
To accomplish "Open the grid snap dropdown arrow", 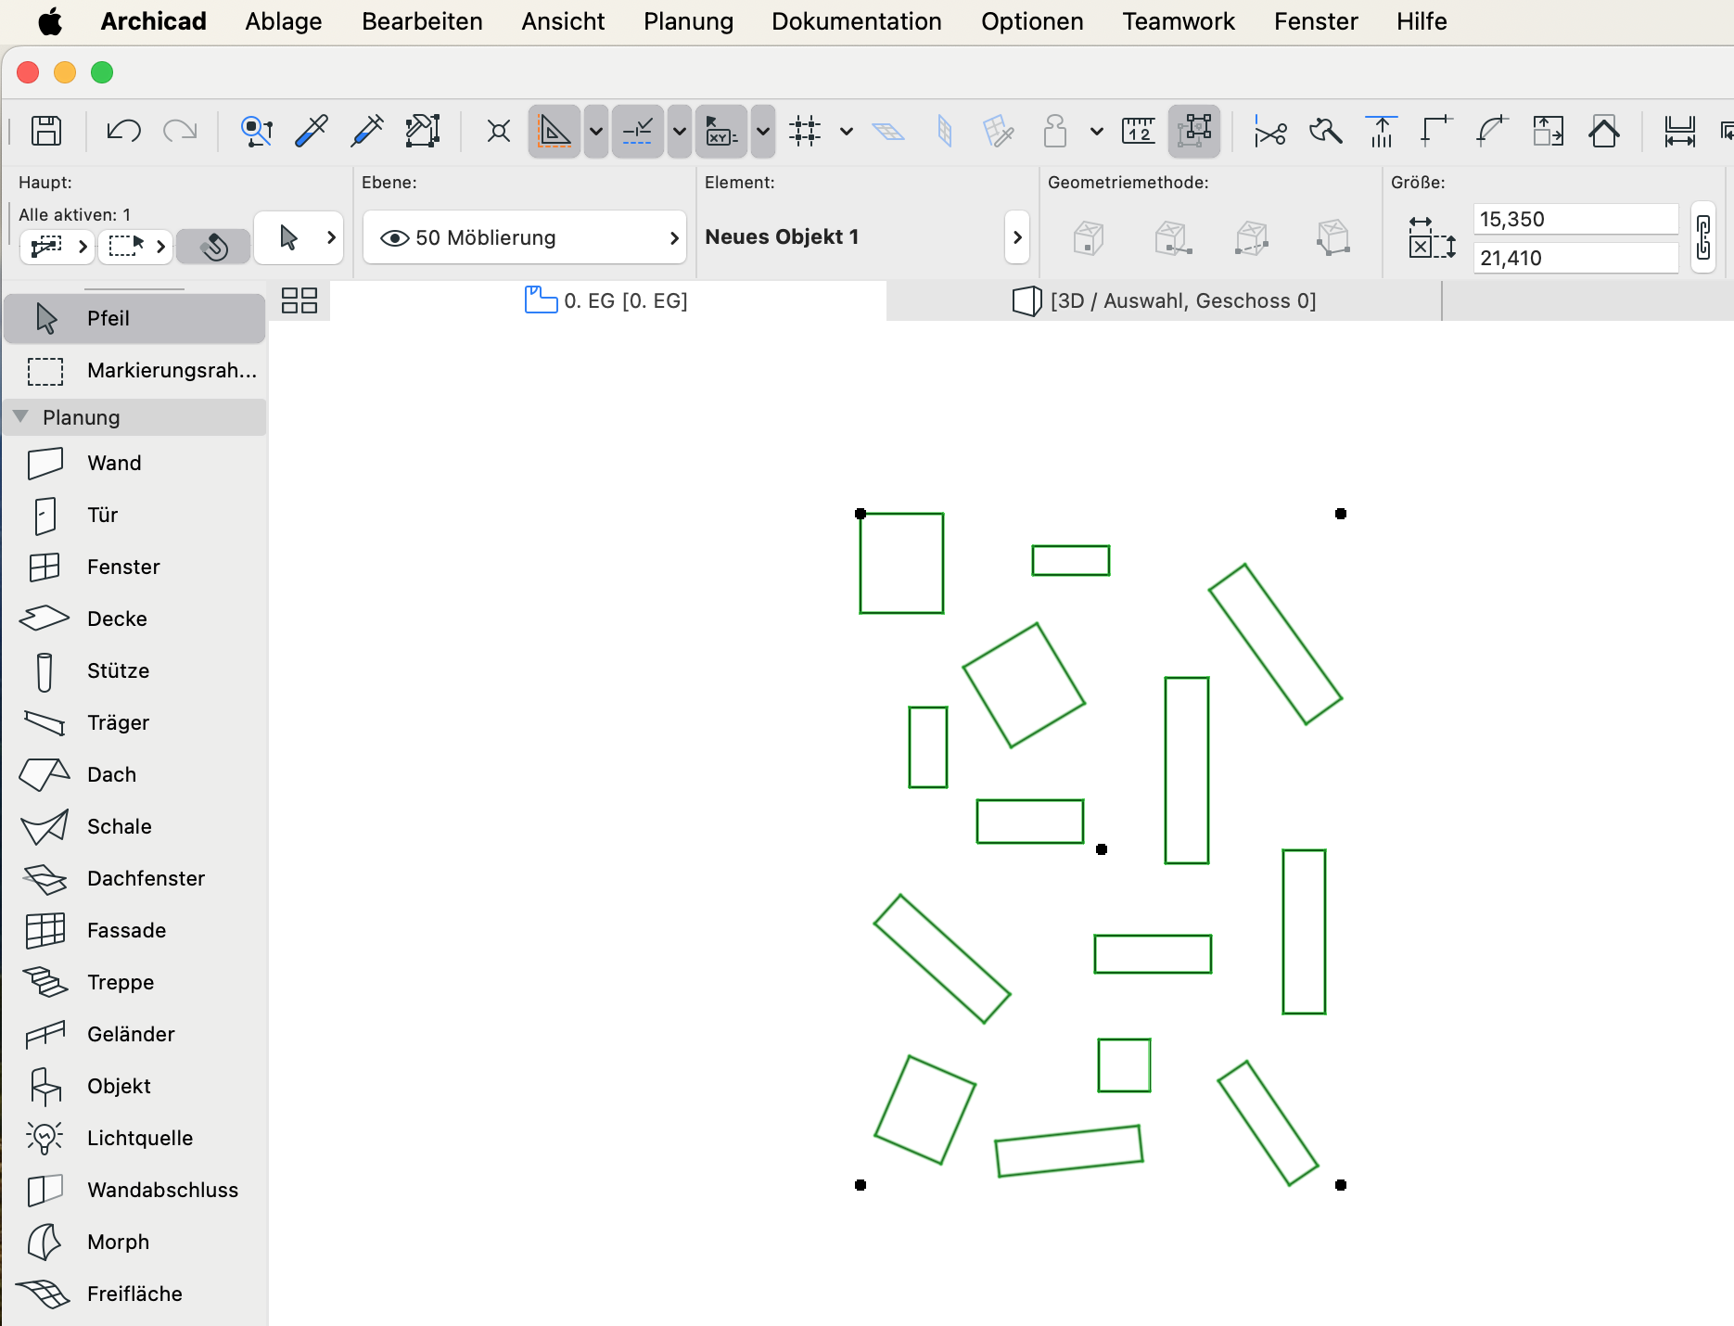I will (x=847, y=131).
